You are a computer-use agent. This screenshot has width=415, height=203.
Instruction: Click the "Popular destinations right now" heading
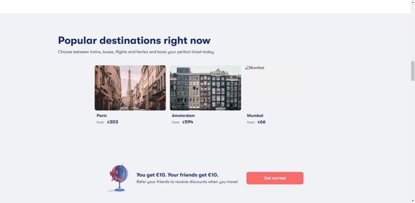(x=134, y=41)
